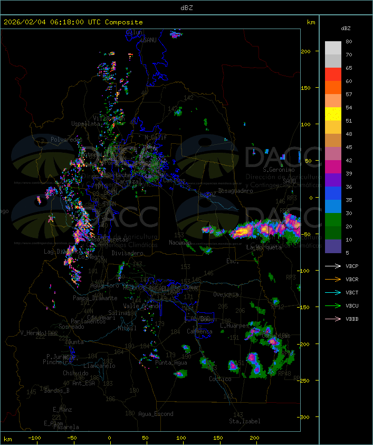Pick the light gray 70–80 dBZ swatch
Screen dimensions: 373x445
tap(333, 48)
